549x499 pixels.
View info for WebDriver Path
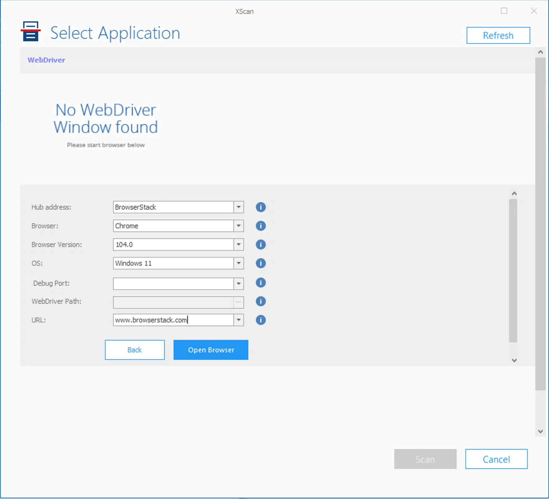point(260,301)
